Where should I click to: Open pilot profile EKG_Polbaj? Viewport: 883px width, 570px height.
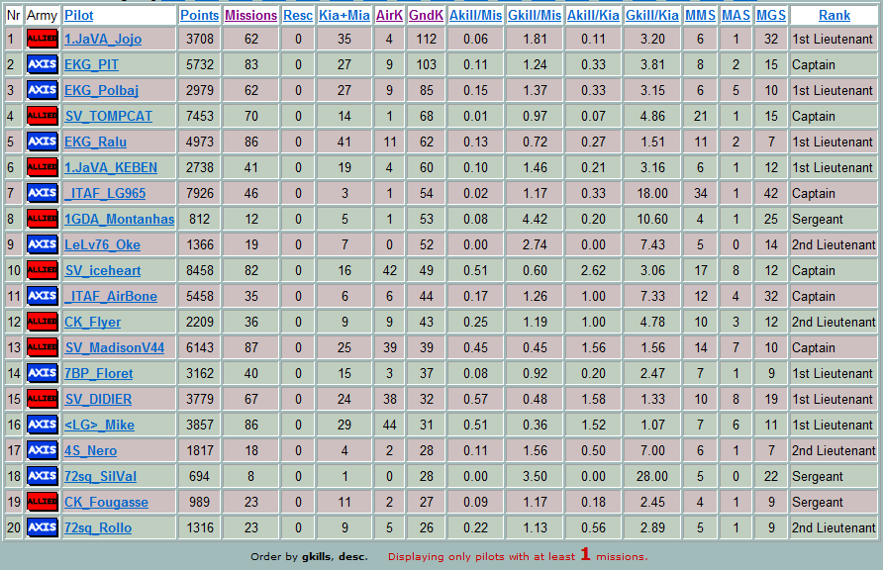point(101,91)
